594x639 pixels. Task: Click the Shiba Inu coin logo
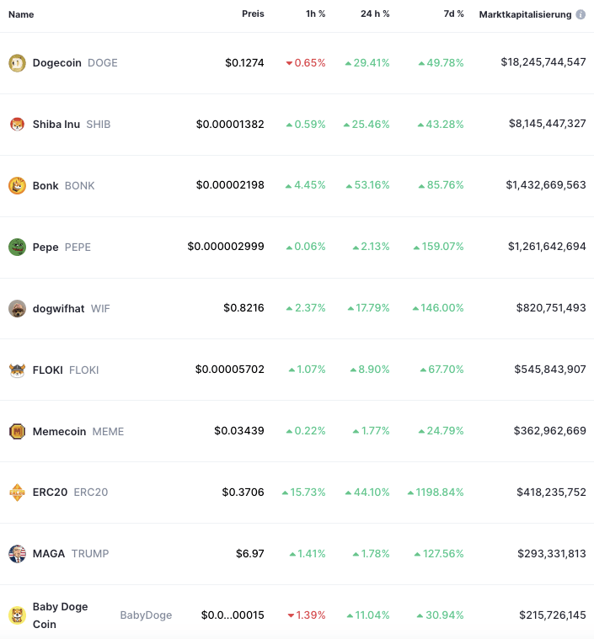point(17,125)
